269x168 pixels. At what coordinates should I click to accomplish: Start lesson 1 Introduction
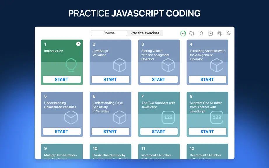[62, 79]
